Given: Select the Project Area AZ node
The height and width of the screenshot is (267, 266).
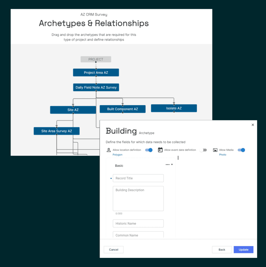Looking at the screenshot, I should click(96, 72).
